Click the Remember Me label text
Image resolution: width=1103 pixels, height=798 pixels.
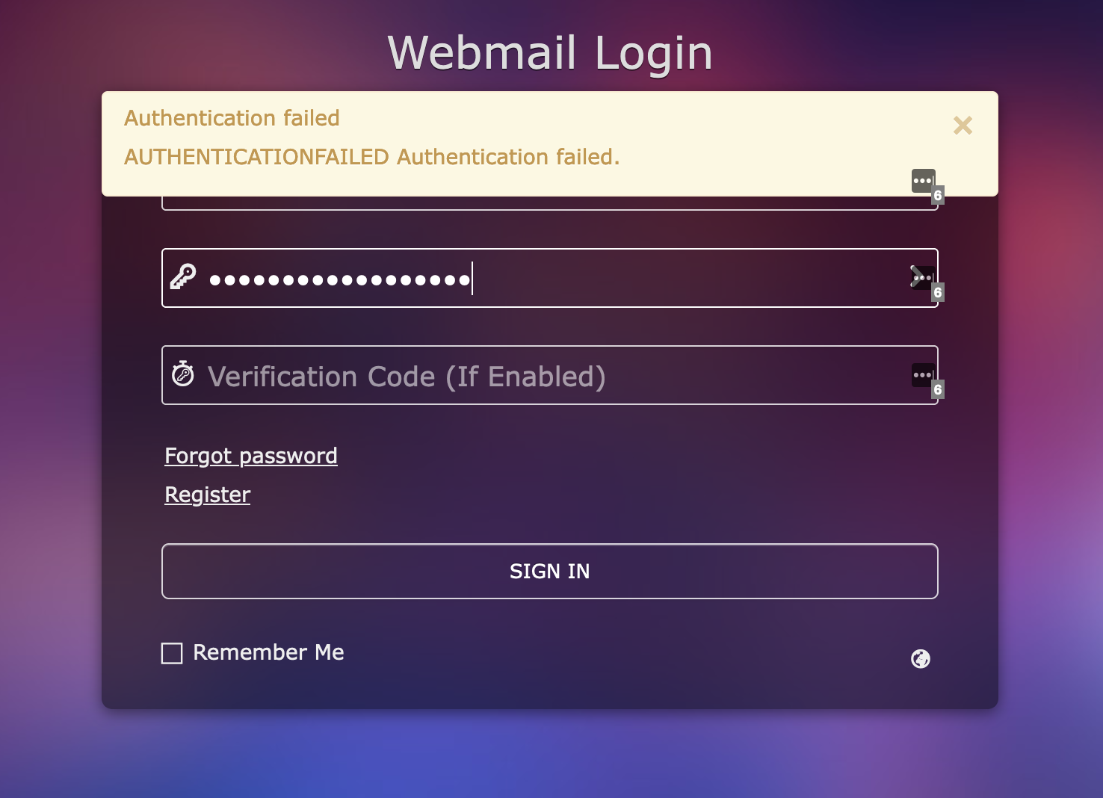click(268, 652)
